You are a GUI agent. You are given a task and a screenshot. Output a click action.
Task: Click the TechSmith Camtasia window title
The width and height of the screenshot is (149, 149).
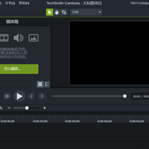coord(74,3)
